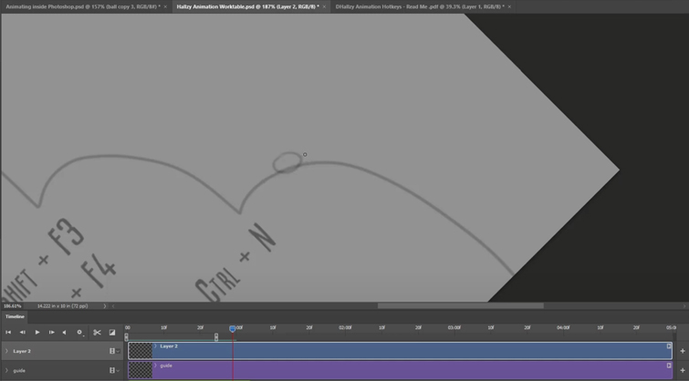Open Layer 2 track filmstrip menu

(114, 351)
